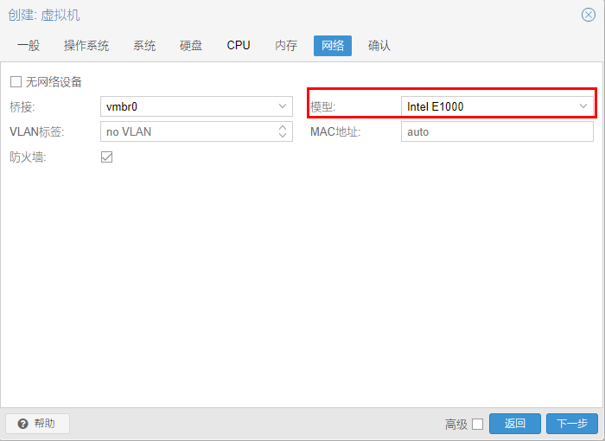This screenshot has width=605, height=441.
Task: Enable the 无网络设备 checkbox
Action: (16, 82)
